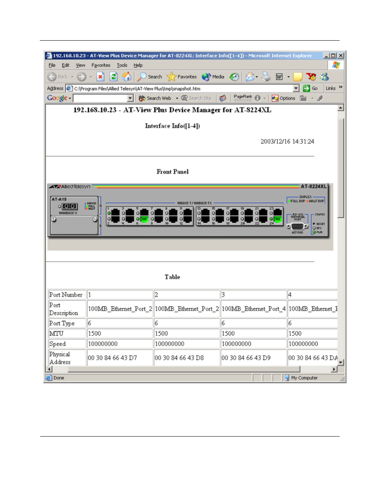Click physical address 00 30 84 66 43 D8
The width and height of the screenshot is (369, 478).
179,358
